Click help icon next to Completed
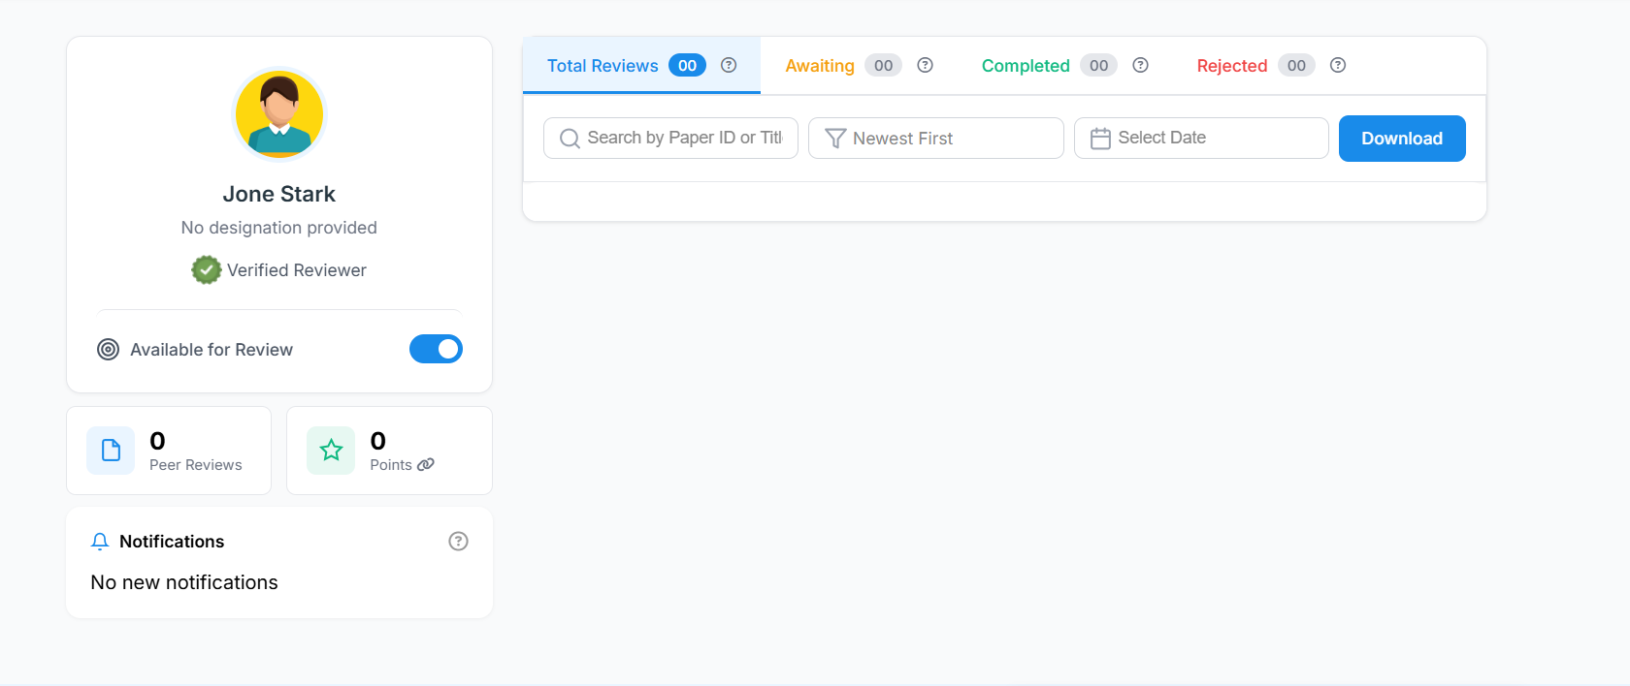 pos(1140,65)
